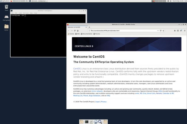Follow the mirror network link
The width and height of the screenshot is (187, 124).
[x=97, y=91]
